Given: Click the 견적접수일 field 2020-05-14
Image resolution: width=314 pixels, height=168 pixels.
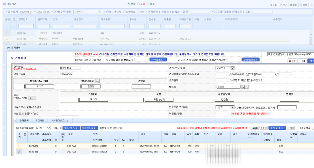Looking at the screenshot, I should [66, 74].
